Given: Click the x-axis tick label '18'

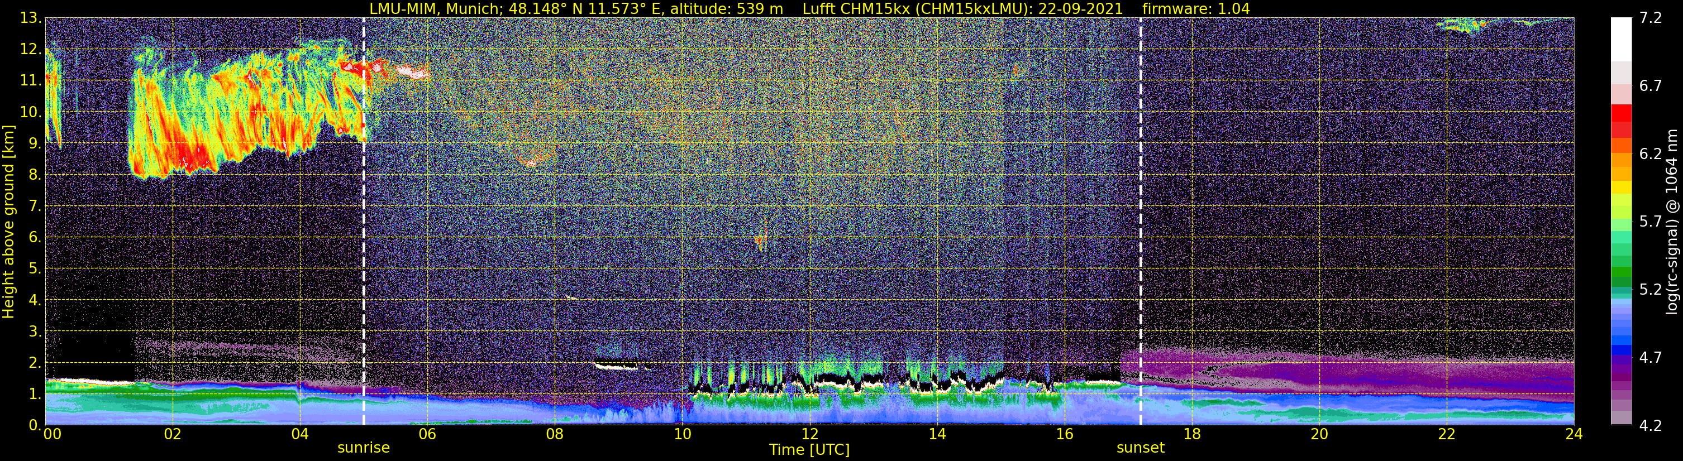Looking at the screenshot, I should (x=1191, y=434).
